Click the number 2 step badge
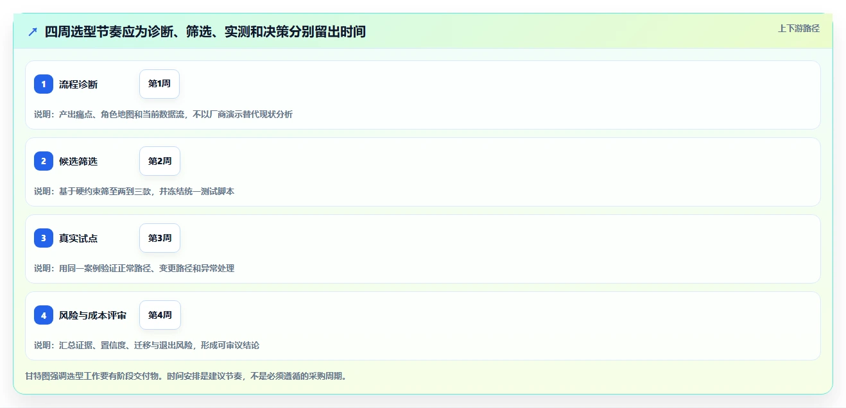This screenshot has height=408, width=846. coord(44,161)
